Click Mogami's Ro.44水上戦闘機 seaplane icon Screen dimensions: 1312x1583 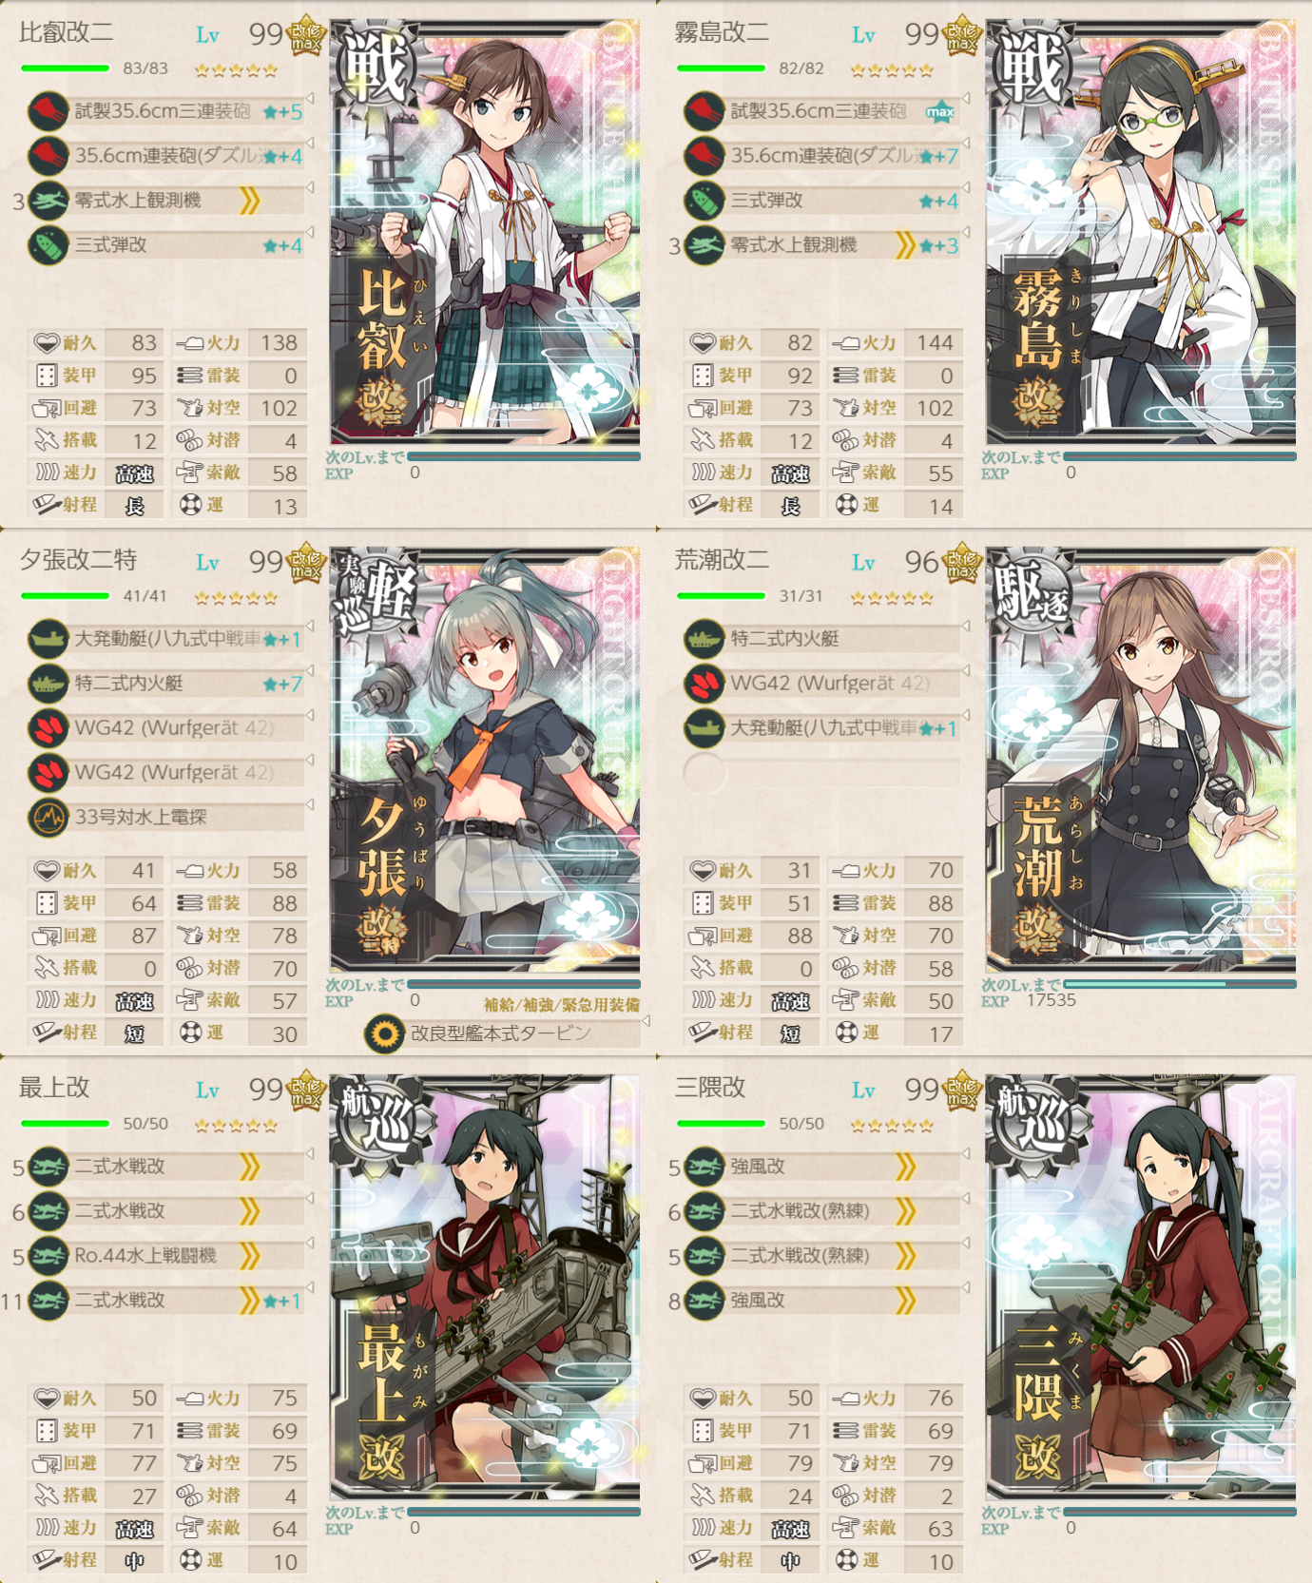(48, 1255)
